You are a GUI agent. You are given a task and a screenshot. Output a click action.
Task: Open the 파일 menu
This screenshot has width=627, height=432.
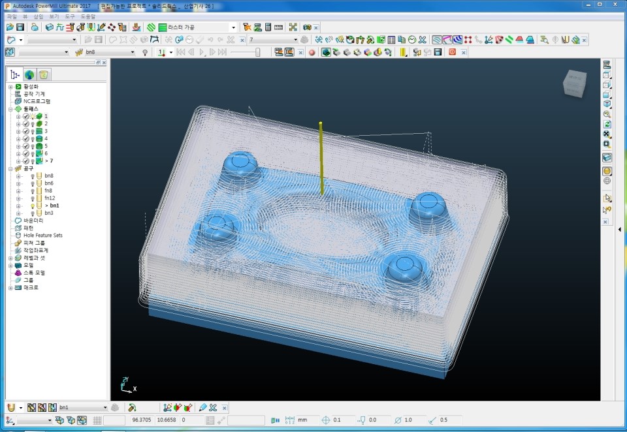coord(12,16)
